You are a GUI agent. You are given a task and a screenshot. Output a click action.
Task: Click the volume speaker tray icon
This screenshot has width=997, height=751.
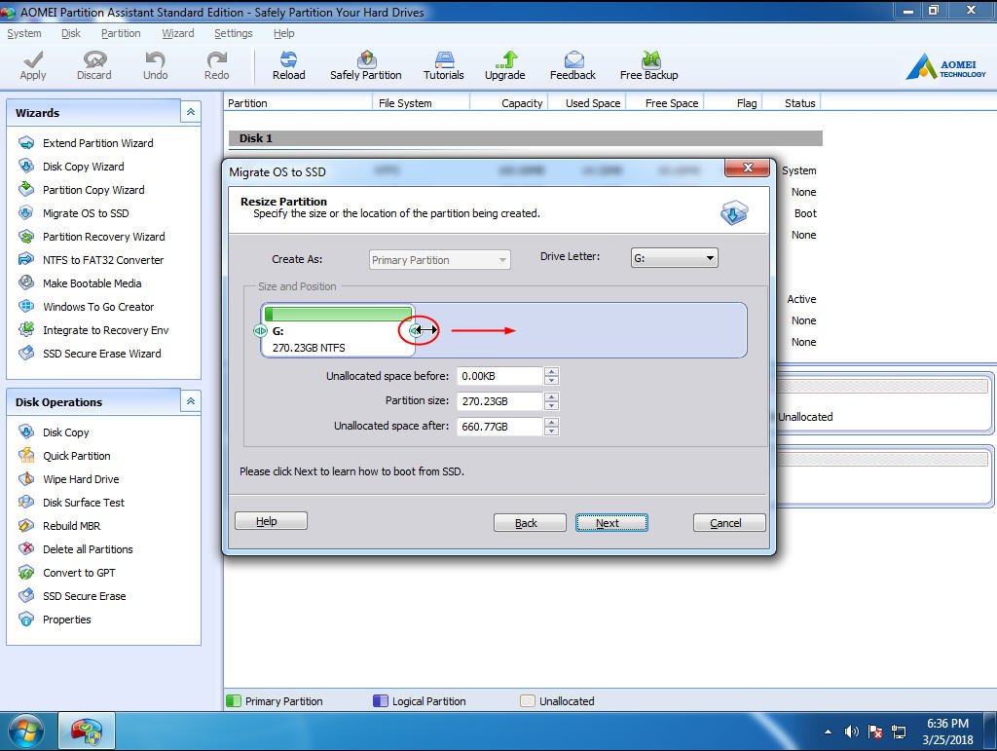click(851, 732)
